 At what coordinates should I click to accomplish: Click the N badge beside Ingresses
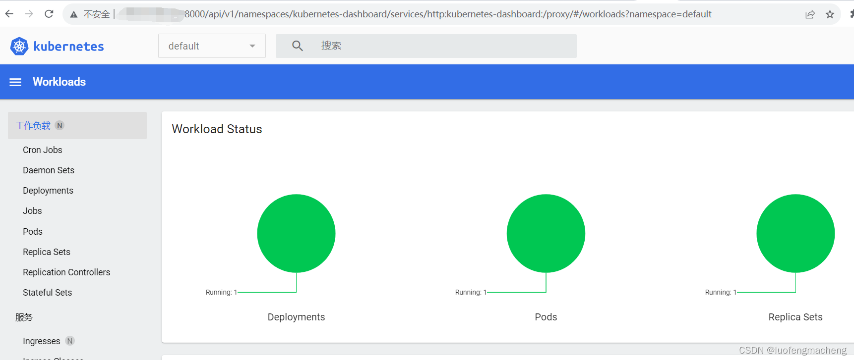point(70,341)
